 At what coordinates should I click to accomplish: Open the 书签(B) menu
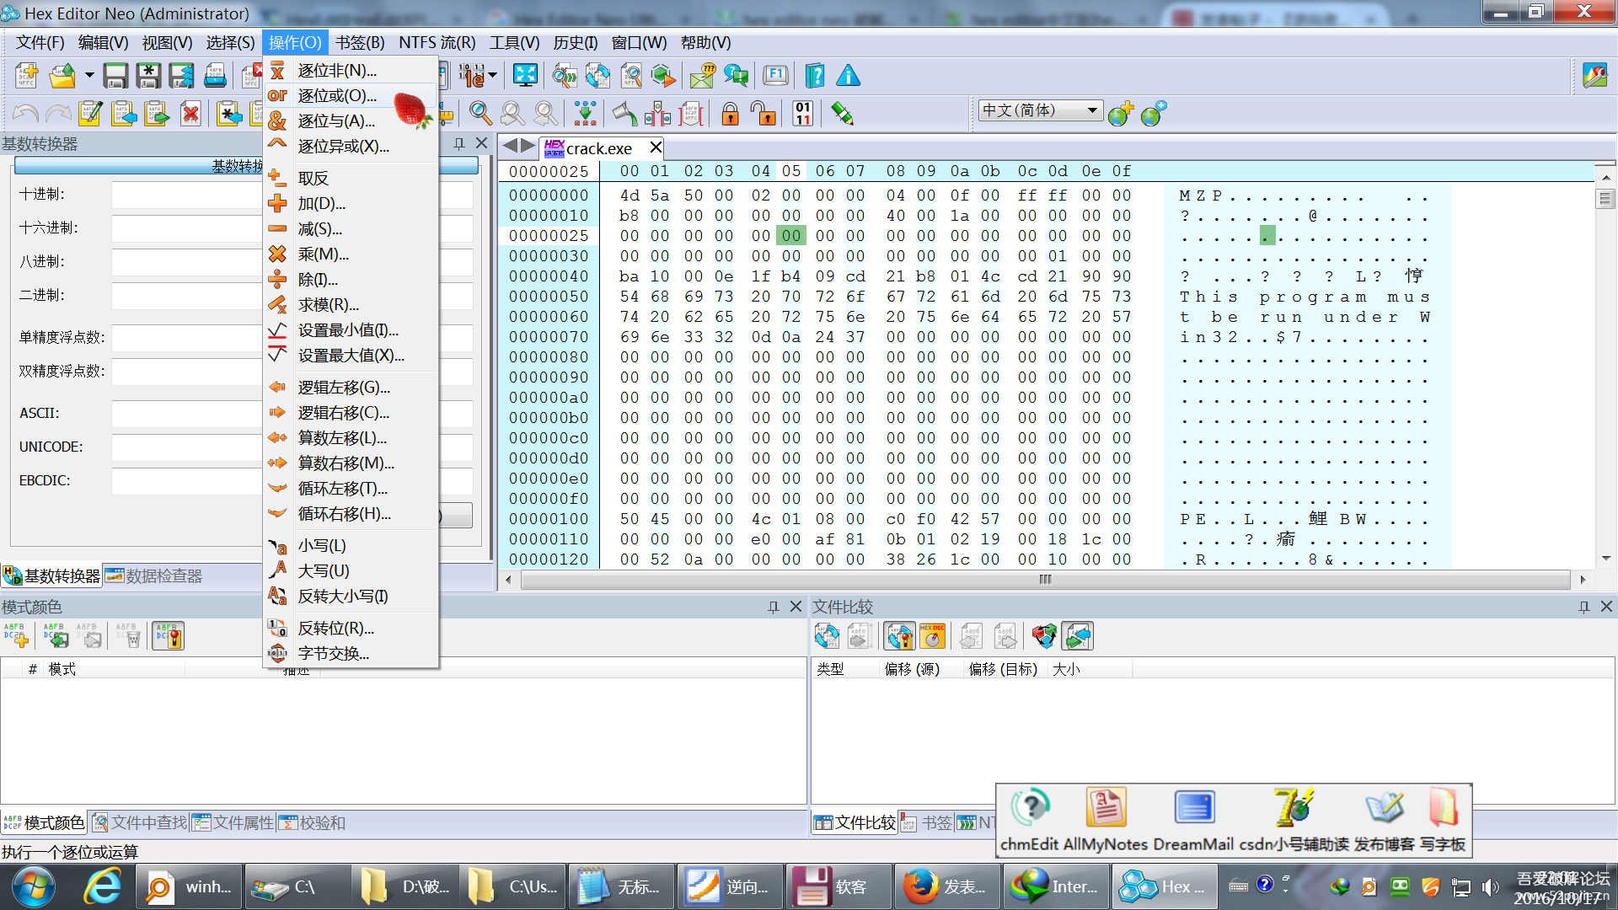pyautogui.click(x=360, y=42)
